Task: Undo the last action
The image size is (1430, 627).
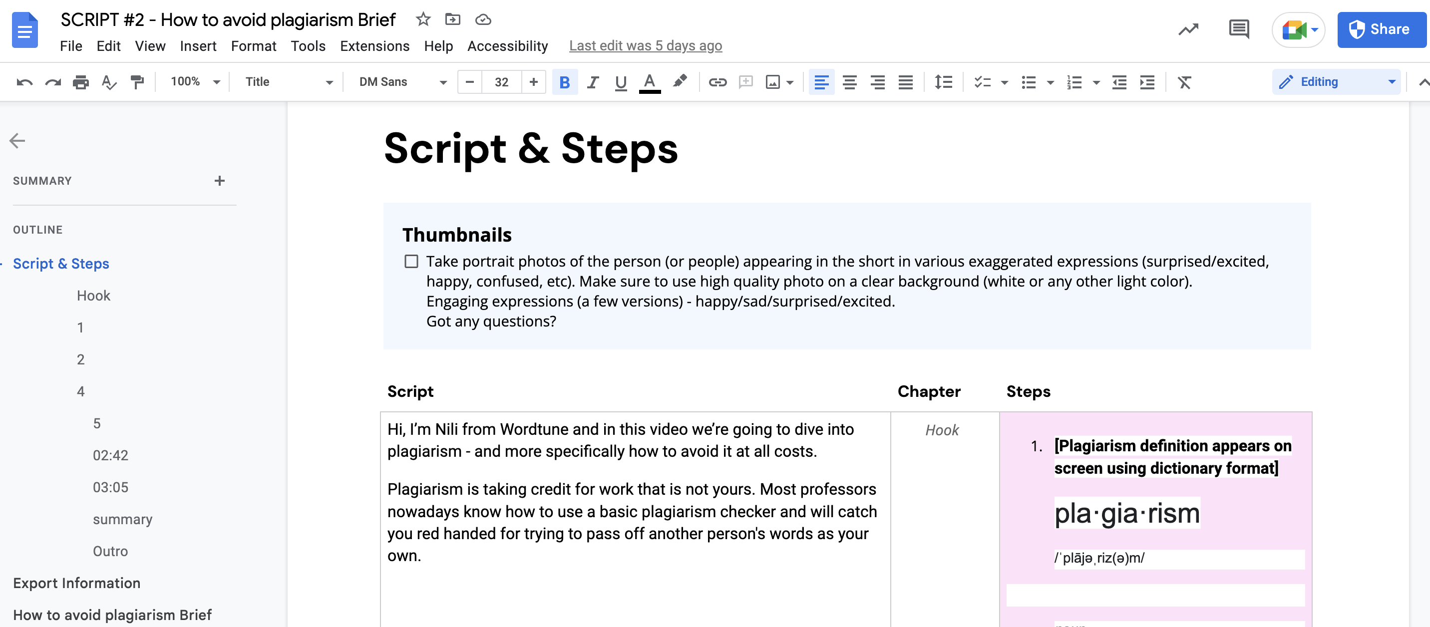Action: click(24, 81)
